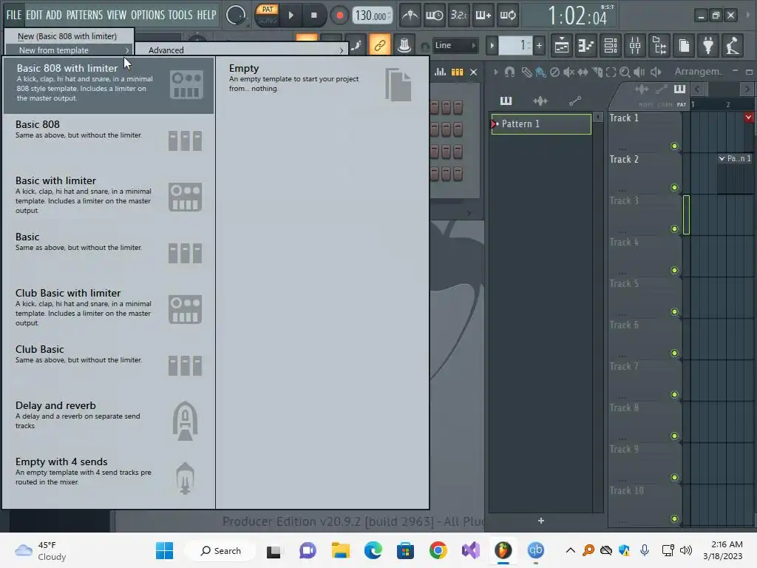Open the Piano roll view icon

(585, 46)
